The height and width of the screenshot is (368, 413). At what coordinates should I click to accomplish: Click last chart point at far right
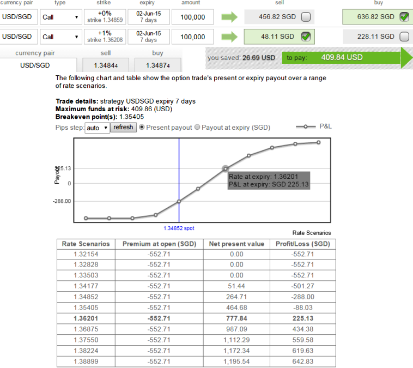click(318, 142)
